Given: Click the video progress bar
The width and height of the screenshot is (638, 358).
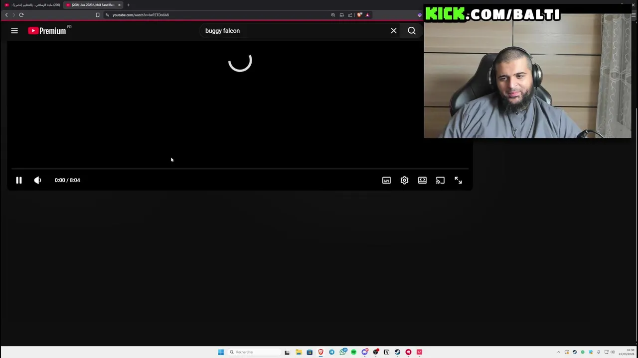Looking at the screenshot, I should (x=240, y=169).
